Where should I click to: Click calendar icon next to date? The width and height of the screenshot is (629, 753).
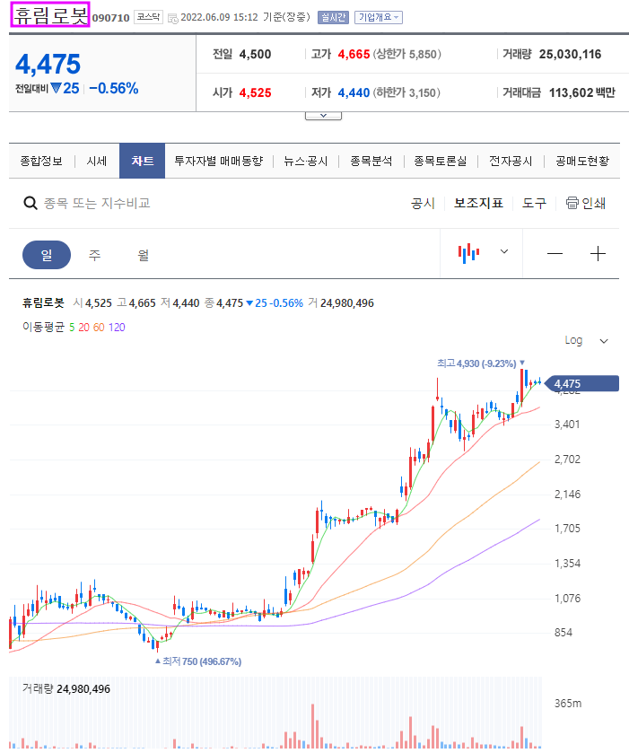tap(173, 18)
